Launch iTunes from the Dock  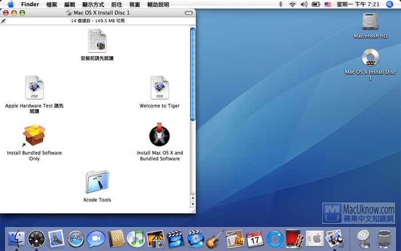point(136,239)
